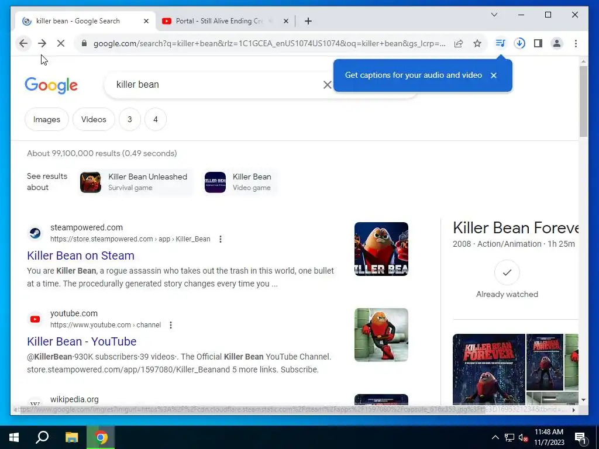Open File Explorer from the taskbar
Image resolution: width=599 pixels, height=449 pixels.
(x=71, y=437)
